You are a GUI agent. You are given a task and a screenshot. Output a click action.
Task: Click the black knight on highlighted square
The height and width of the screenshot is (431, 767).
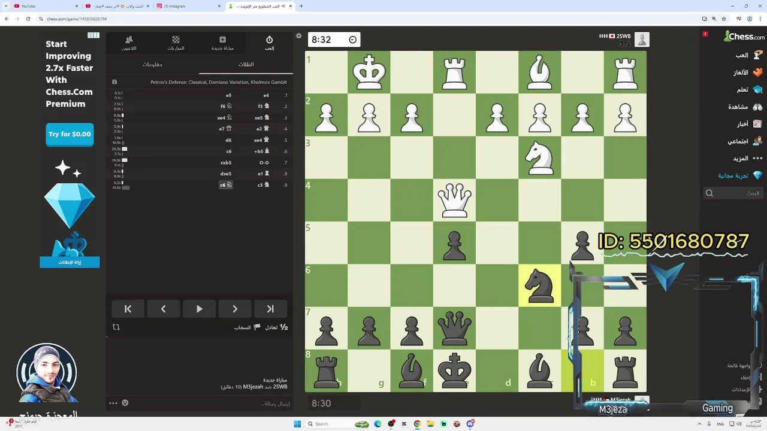pyautogui.click(x=540, y=286)
